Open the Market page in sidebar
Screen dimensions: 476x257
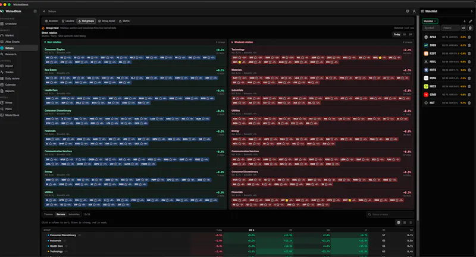pyautogui.click(x=10, y=36)
